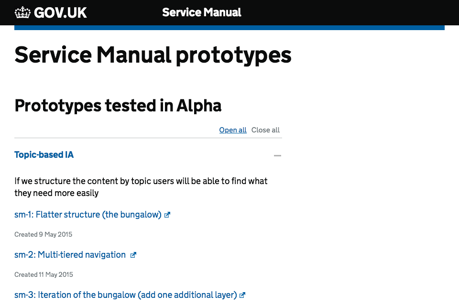Click the minus collapse icon on Topic-based IA

coord(277,155)
